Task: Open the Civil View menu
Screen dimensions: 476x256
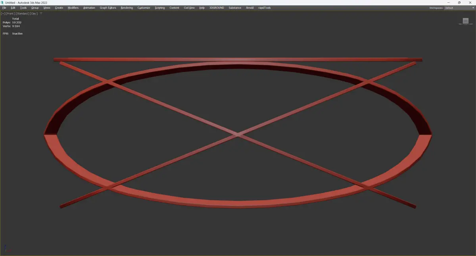Action: coord(189,8)
